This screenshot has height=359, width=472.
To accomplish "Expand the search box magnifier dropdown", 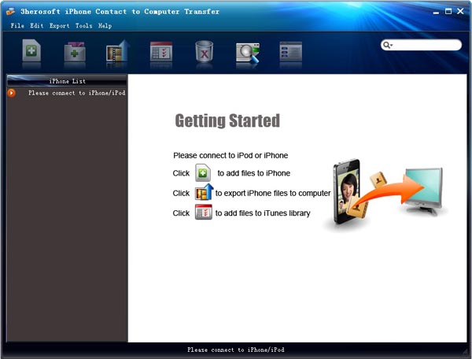I will pos(388,46).
